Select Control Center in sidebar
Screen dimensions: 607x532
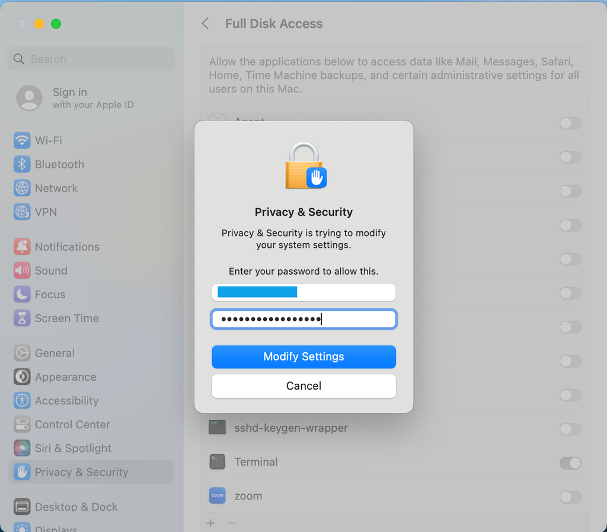coord(72,425)
